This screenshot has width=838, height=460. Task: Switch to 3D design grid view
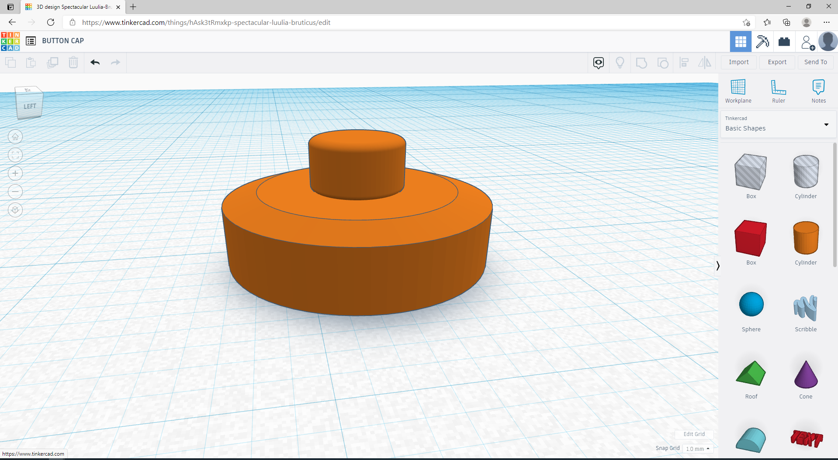click(741, 41)
